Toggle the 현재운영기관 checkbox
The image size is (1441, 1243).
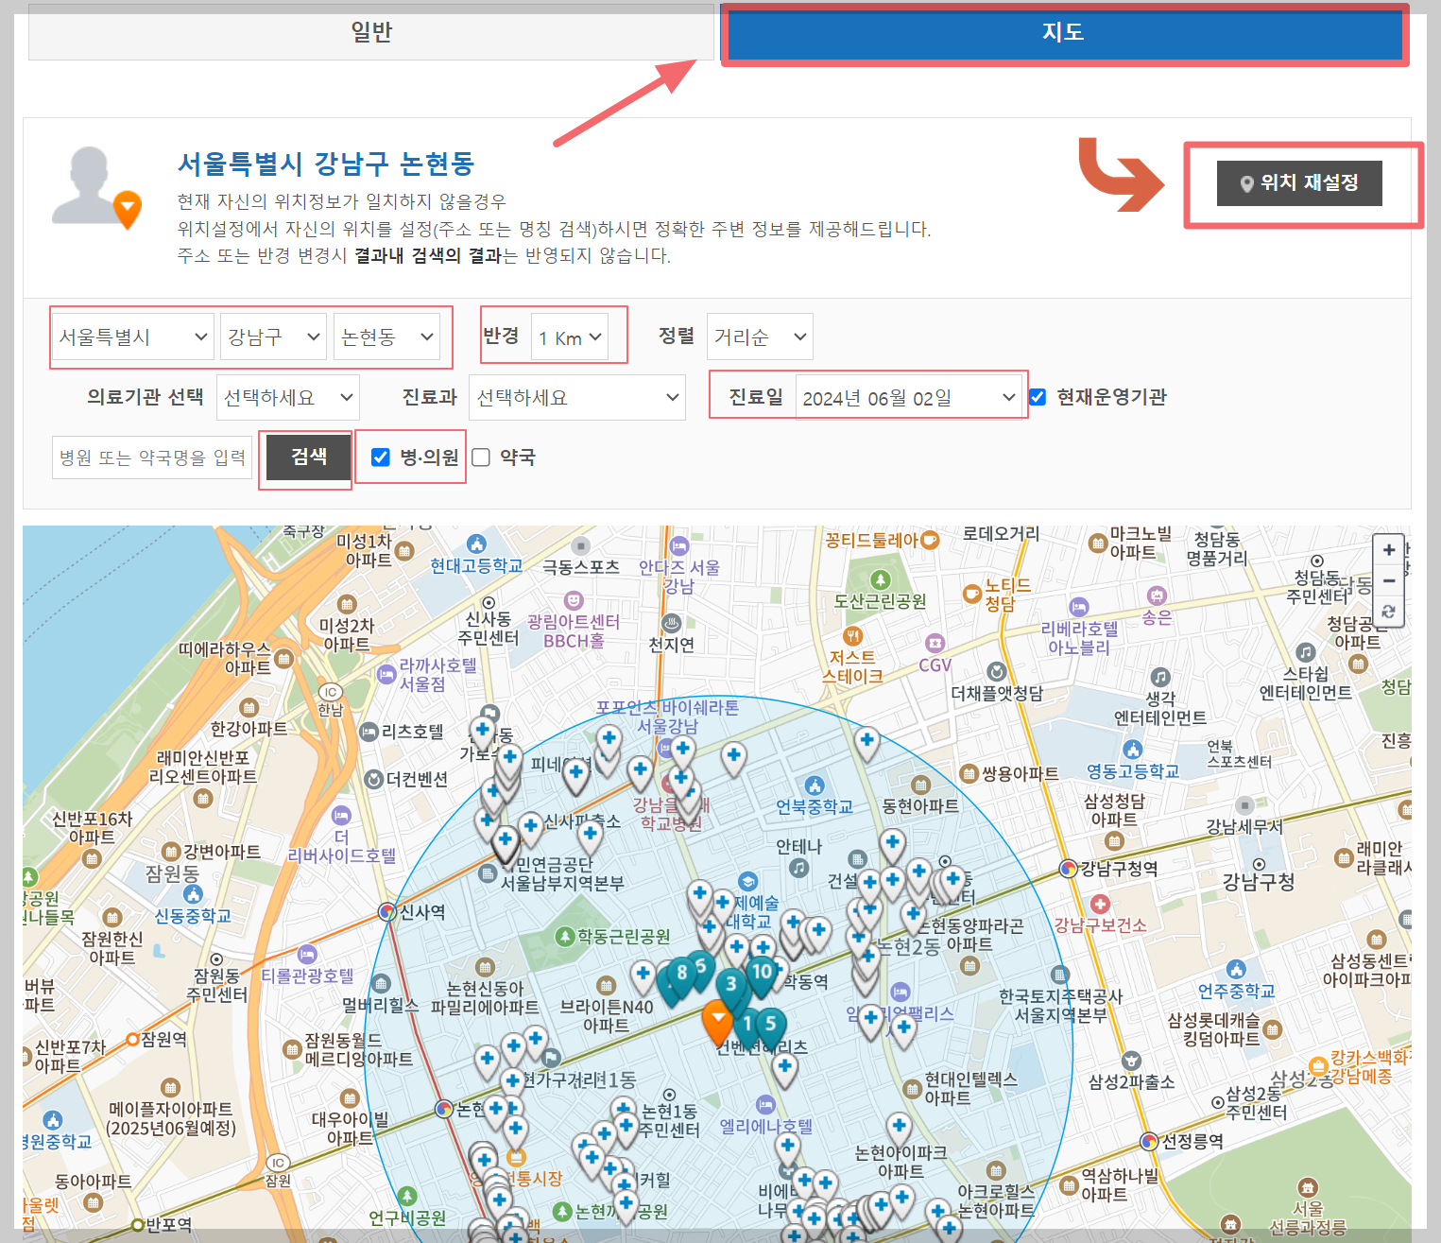click(x=1038, y=397)
